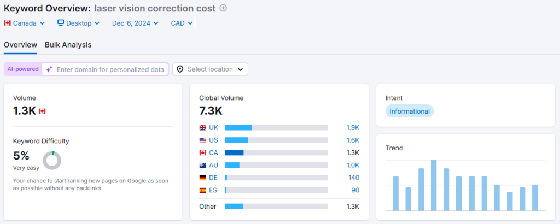Image resolution: width=560 pixels, height=224 pixels.
Task: Click the UK flag icon
Action: coord(203,127)
